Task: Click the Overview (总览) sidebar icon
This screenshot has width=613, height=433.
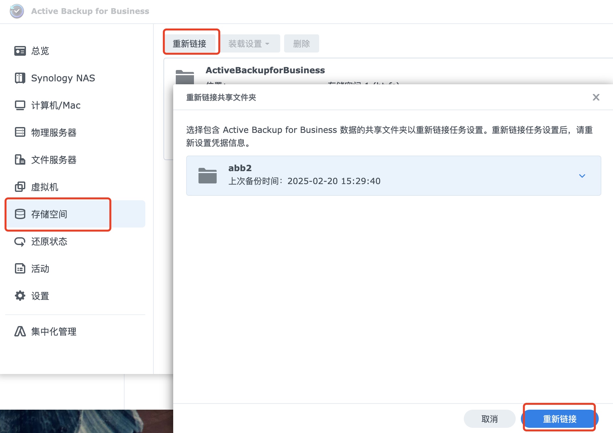Action: click(20, 51)
